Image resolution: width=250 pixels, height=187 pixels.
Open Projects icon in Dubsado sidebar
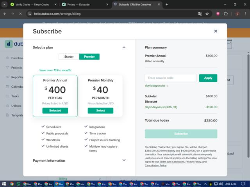tap(7, 67)
